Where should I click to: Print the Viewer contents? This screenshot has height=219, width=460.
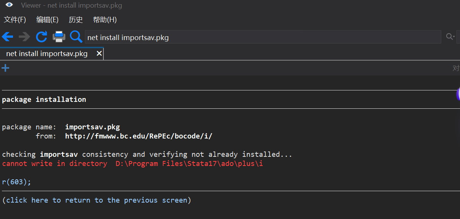coord(59,37)
